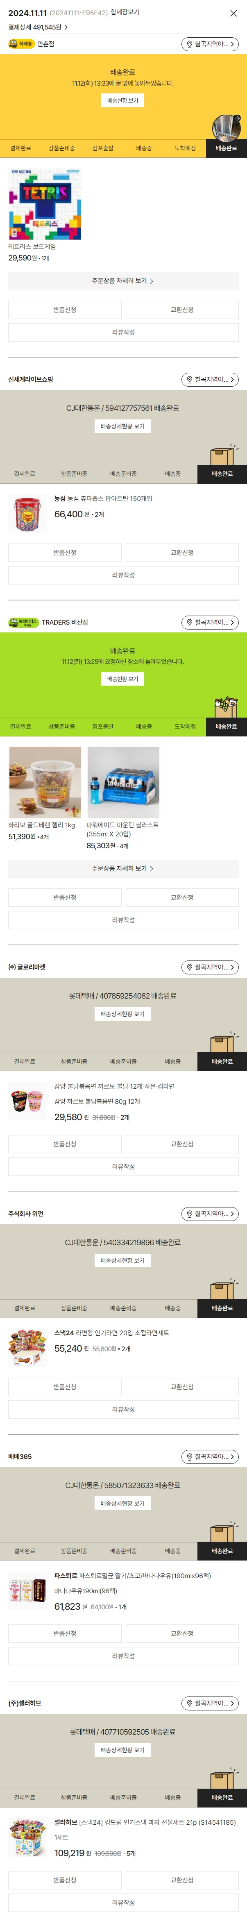This screenshot has height=1914, width=247.
Task: Open address dropdown beside 신세계라이브쇼핑
Action: point(210,380)
